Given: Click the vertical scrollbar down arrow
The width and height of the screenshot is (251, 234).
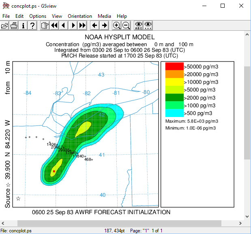Looking at the screenshot, I should [x=247, y=217].
